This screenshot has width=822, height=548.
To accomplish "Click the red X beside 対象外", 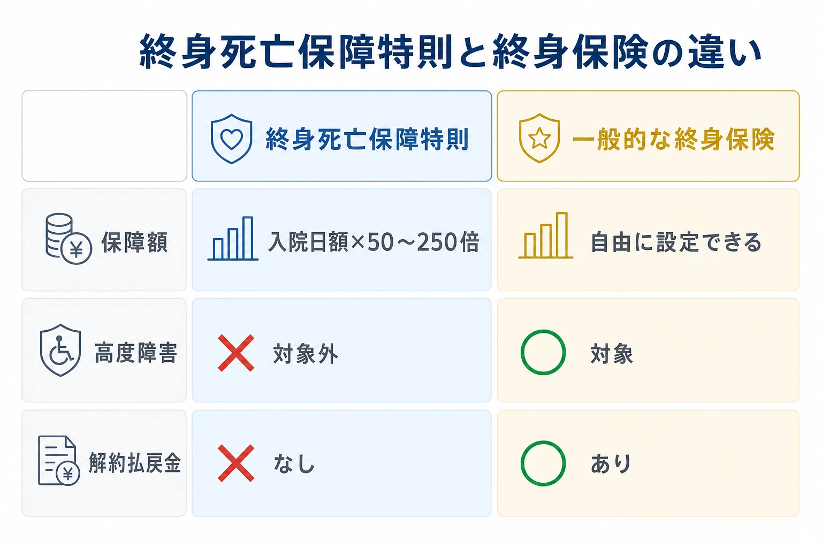I will (x=236, y=353).
